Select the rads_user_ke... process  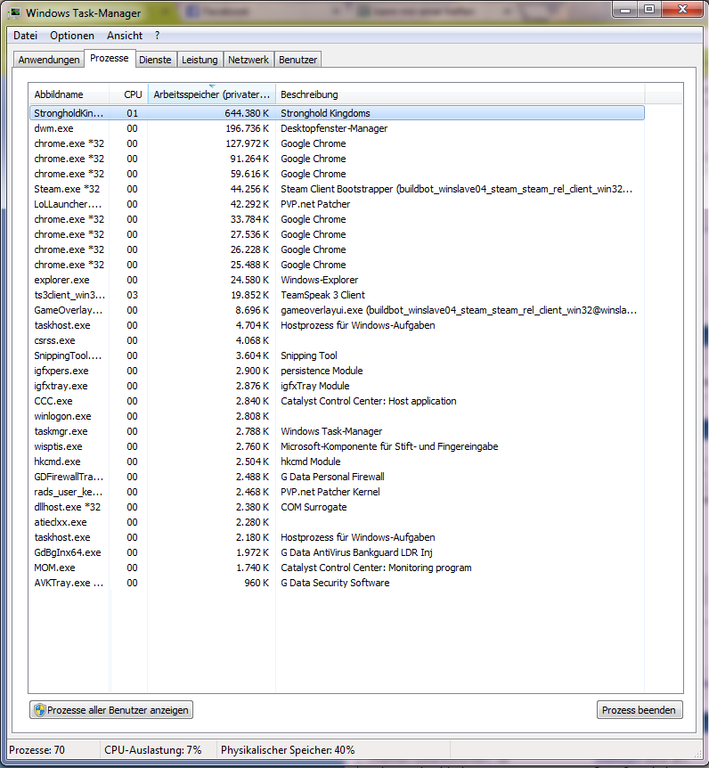pyautogui.click(x=337, y=492)
